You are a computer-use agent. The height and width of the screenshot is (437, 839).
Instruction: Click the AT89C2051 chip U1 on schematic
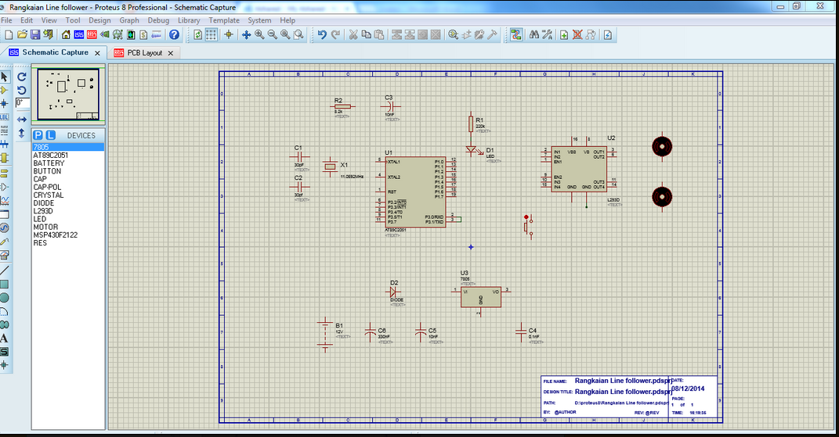pyautogui.click(x=416, y=192)
